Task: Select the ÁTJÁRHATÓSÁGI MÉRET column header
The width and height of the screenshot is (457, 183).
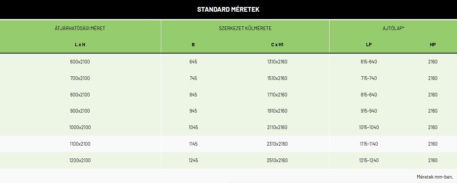Action: click(x=80, y=28)
